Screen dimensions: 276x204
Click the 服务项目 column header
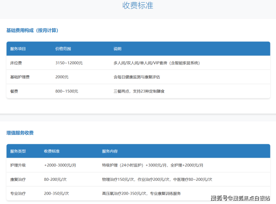click(x=18, y=49)
